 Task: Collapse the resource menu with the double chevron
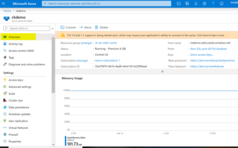52,28
